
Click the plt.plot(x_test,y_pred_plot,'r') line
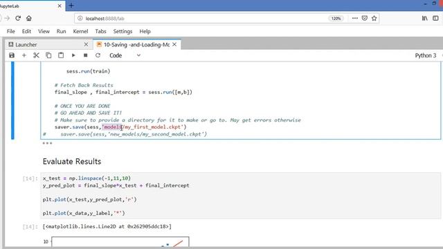click(x=89, y=199)
